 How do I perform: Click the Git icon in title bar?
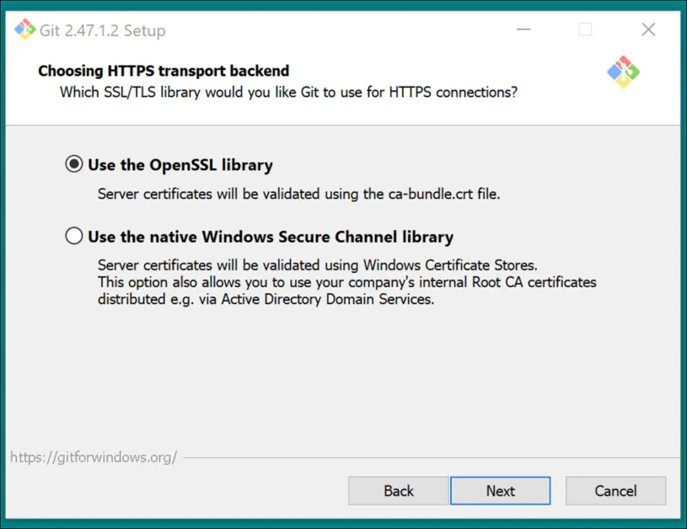coord(25,30)
